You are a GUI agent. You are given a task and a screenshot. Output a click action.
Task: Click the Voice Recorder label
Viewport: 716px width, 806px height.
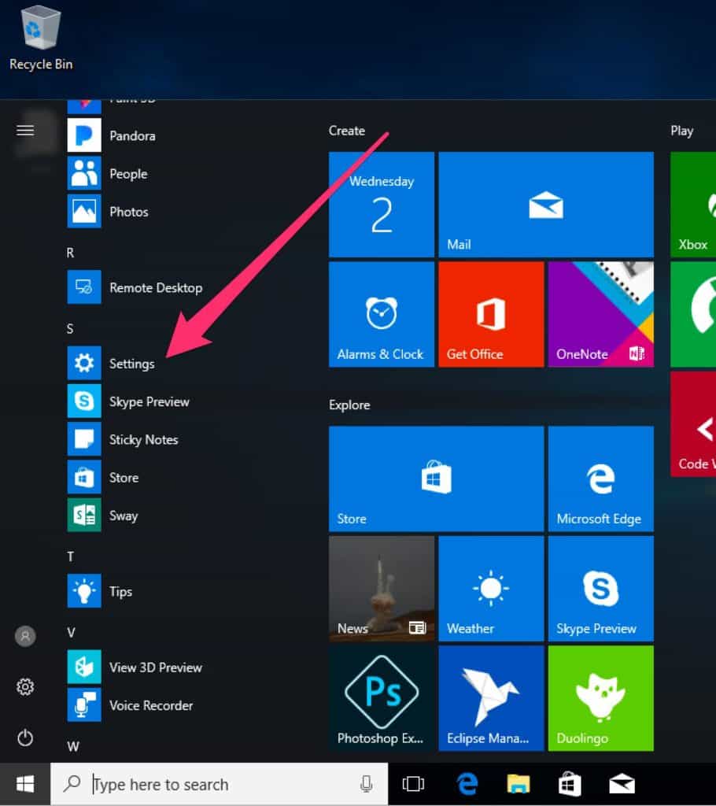coord(151,705)
